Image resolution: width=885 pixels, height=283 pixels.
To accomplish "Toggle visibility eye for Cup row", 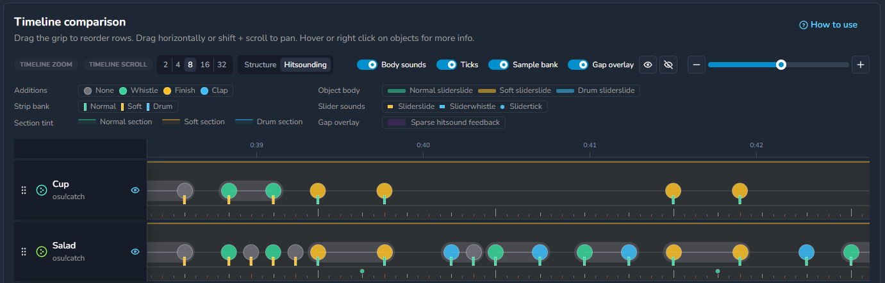I will tap(135, 190).
